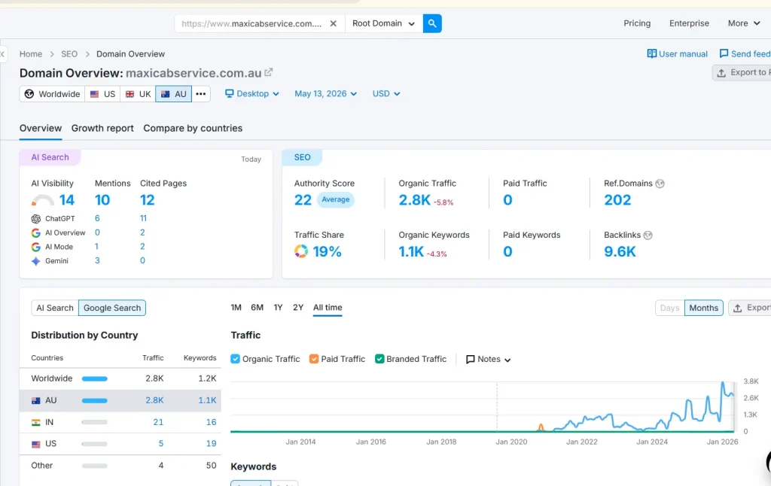771x486 pixels.
Task: Click the AI Visibility gauge icon
Action: (43, 200)
